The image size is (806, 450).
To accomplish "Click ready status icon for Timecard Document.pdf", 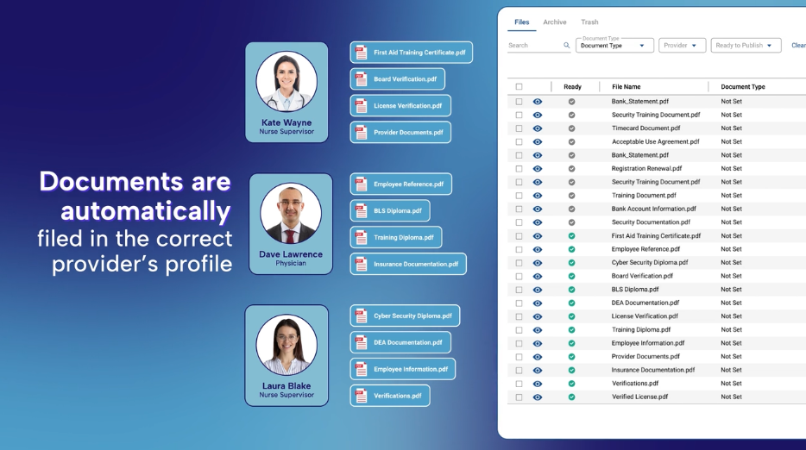I will click(571, 128).
